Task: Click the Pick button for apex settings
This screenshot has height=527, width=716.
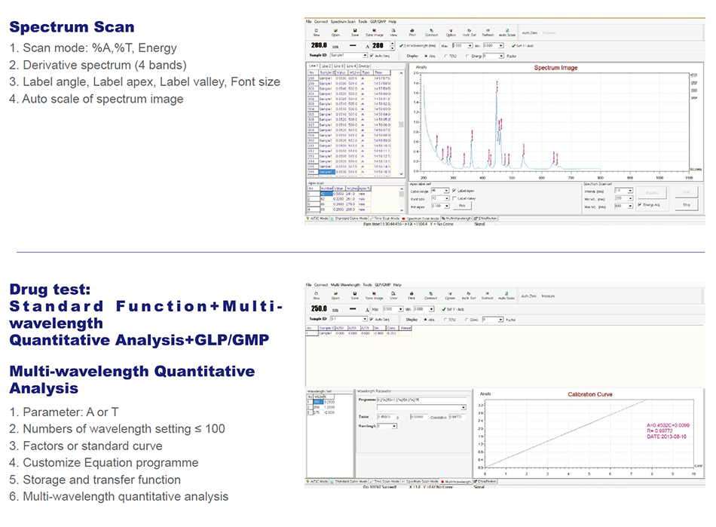Action: click(x=462, y=207)
